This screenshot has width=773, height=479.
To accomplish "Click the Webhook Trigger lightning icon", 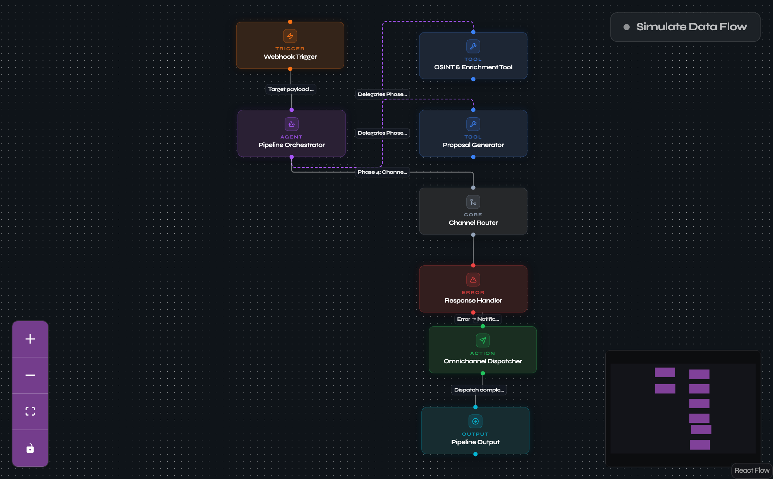I will coord(290,36).
